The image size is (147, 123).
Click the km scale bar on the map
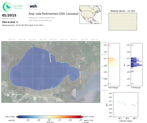tap(17, 94)
